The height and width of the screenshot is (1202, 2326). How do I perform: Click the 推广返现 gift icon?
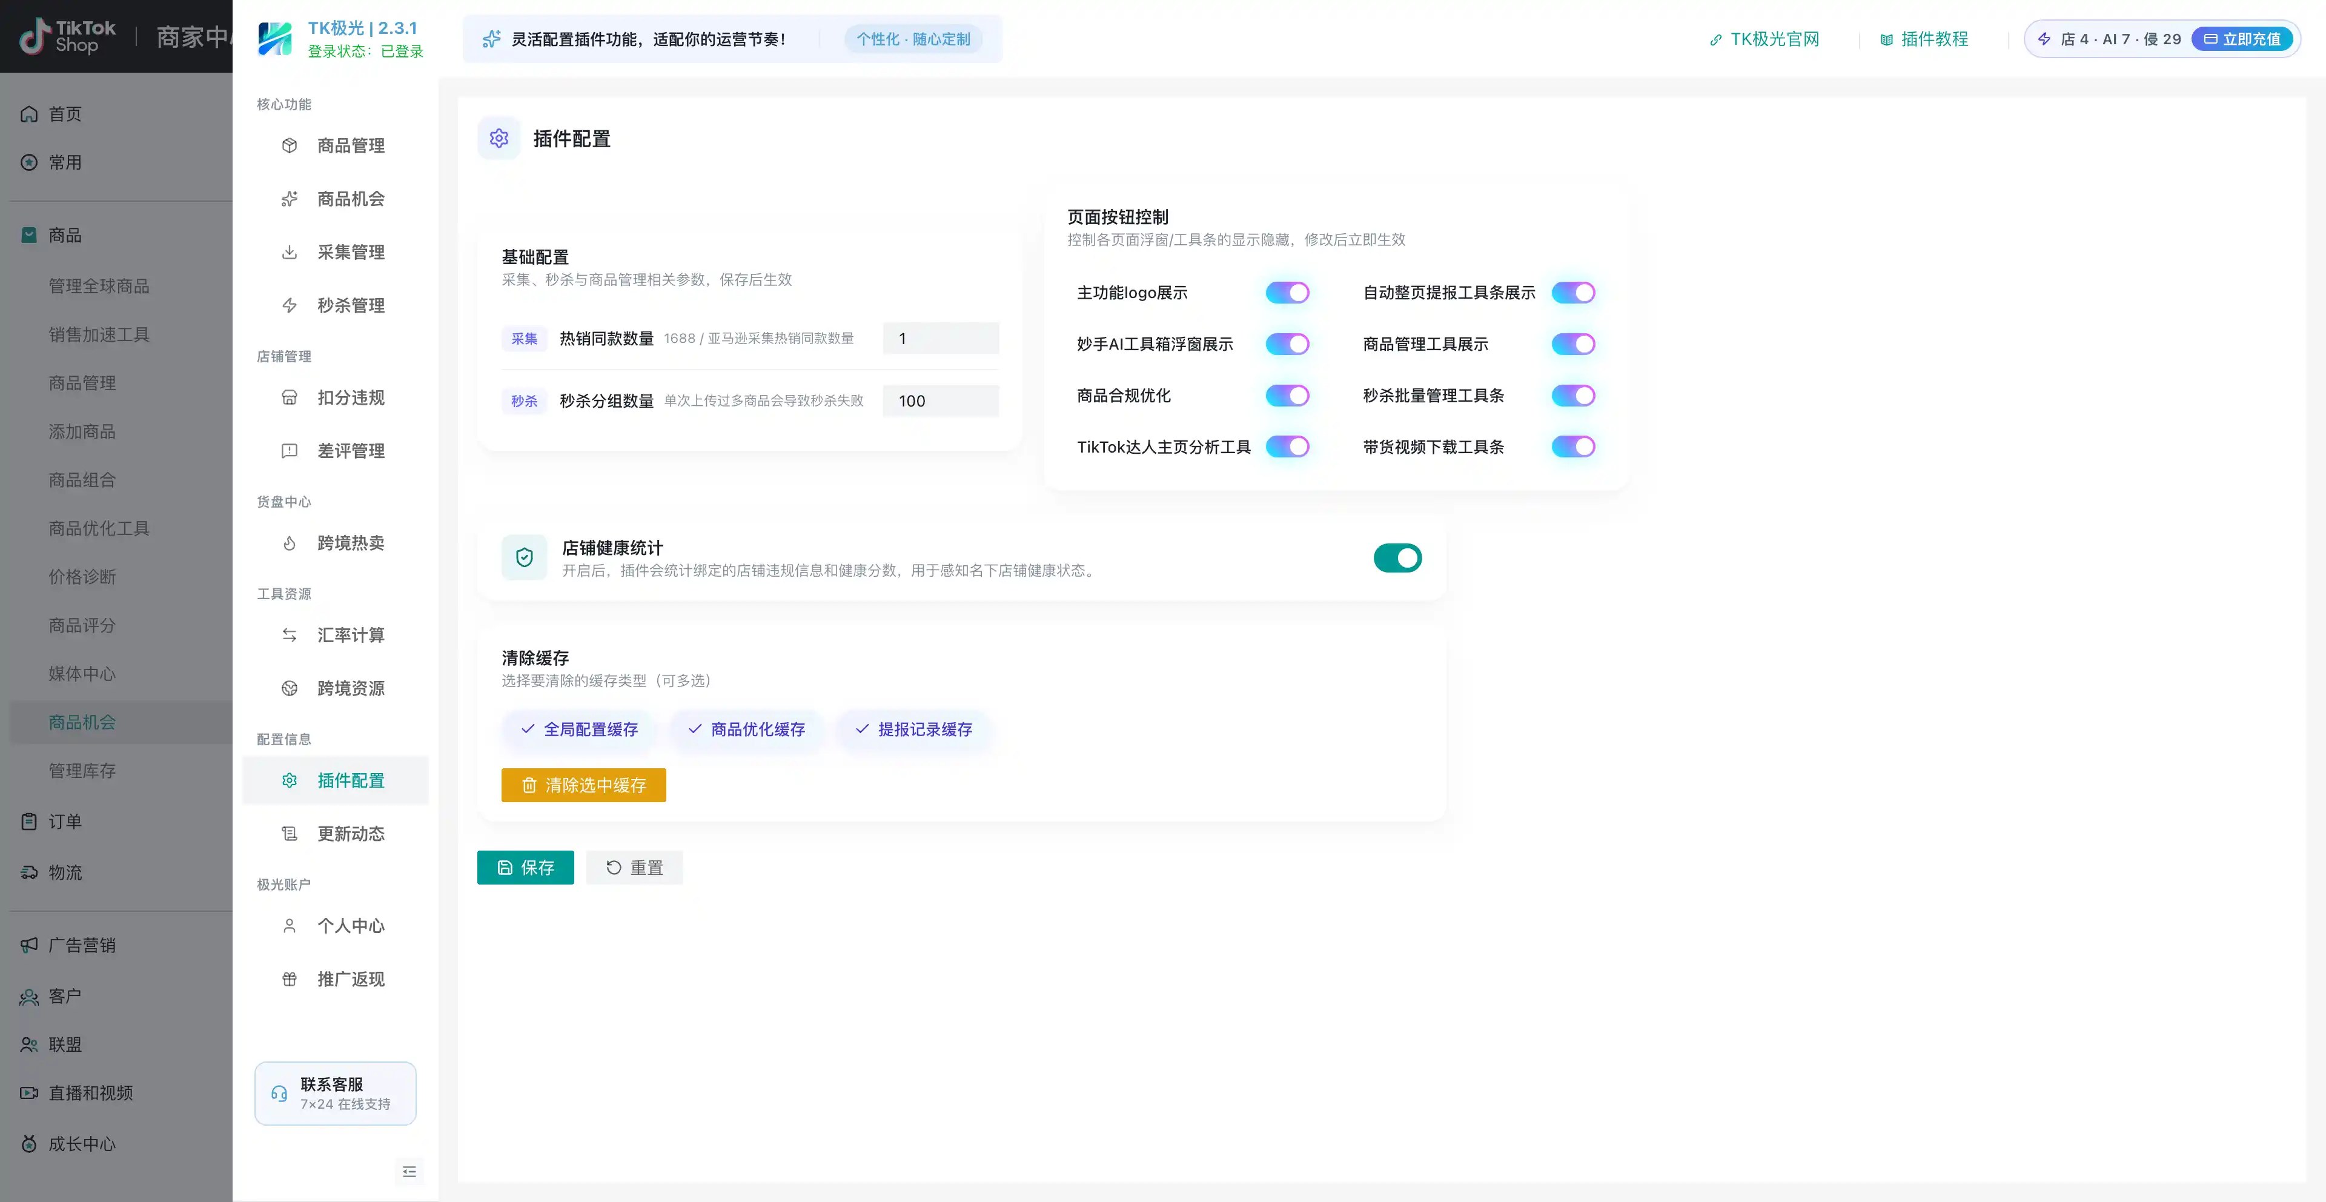pyautogui.click(x=289, y=979)
